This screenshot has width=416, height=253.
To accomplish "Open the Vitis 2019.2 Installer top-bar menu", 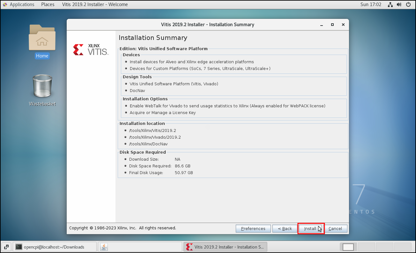I will (x=95, y=4).
